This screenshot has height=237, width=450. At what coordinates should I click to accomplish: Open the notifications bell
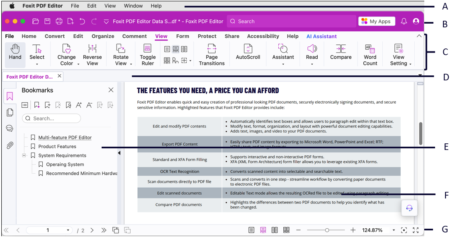click(x=404, y=21)
